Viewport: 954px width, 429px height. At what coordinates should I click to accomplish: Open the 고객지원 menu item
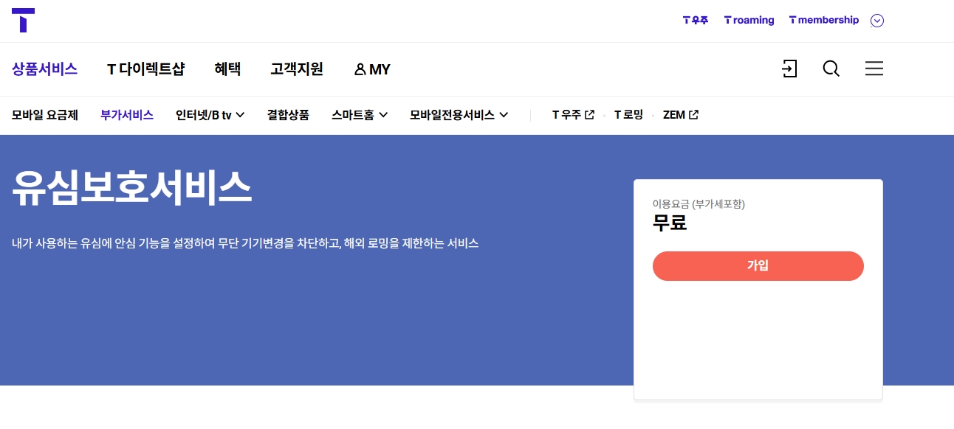[x=297, y=69]
